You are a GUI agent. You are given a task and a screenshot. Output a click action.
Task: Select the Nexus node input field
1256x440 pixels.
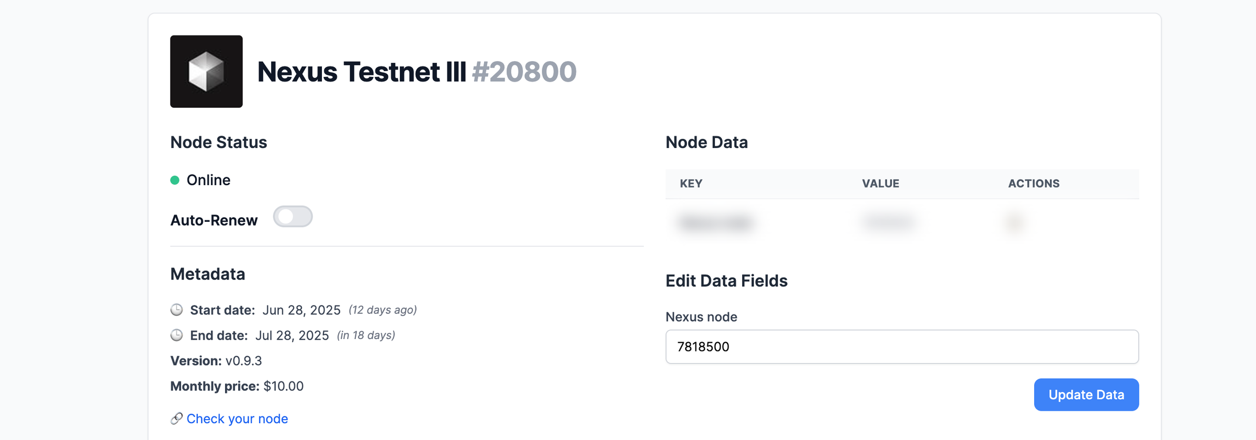click(x=901, y=347)
